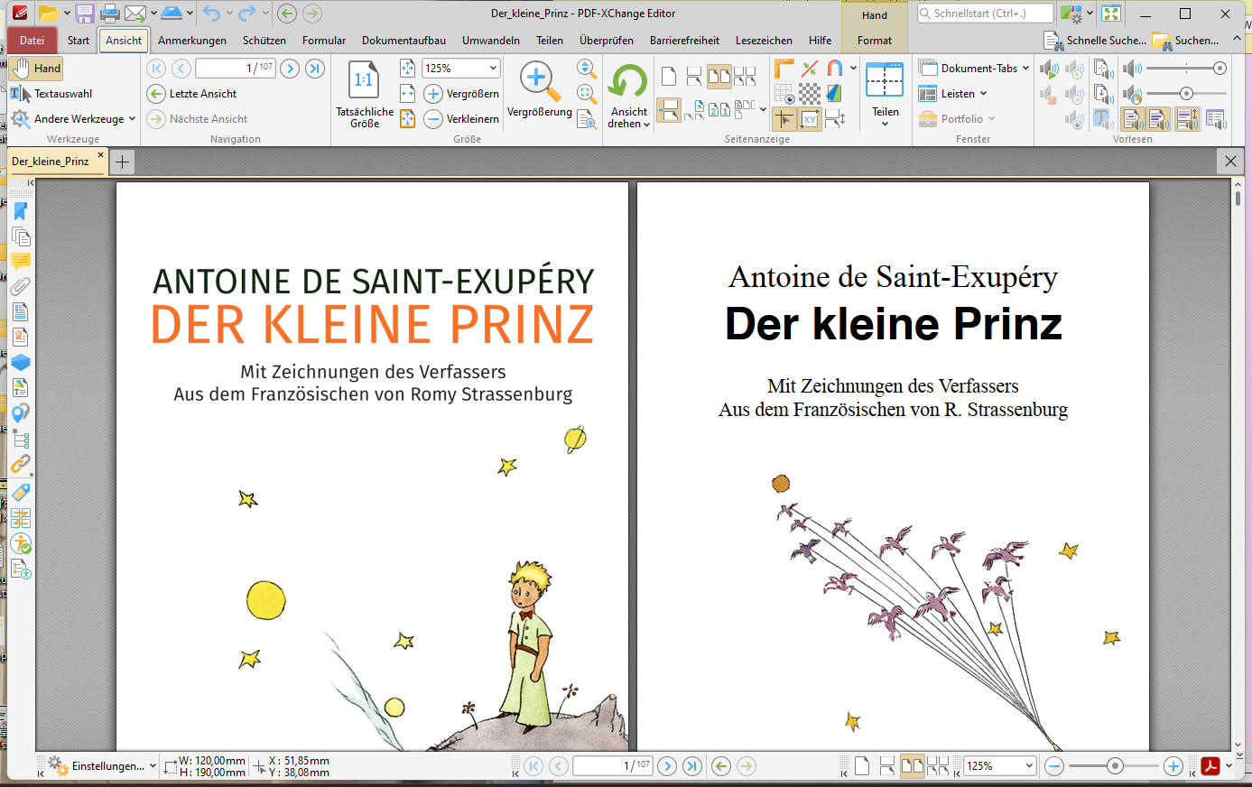The image size is (1252, 787).
Task: Expand the snapping options dropdown arrow
Action: click(x=853, y=69)
